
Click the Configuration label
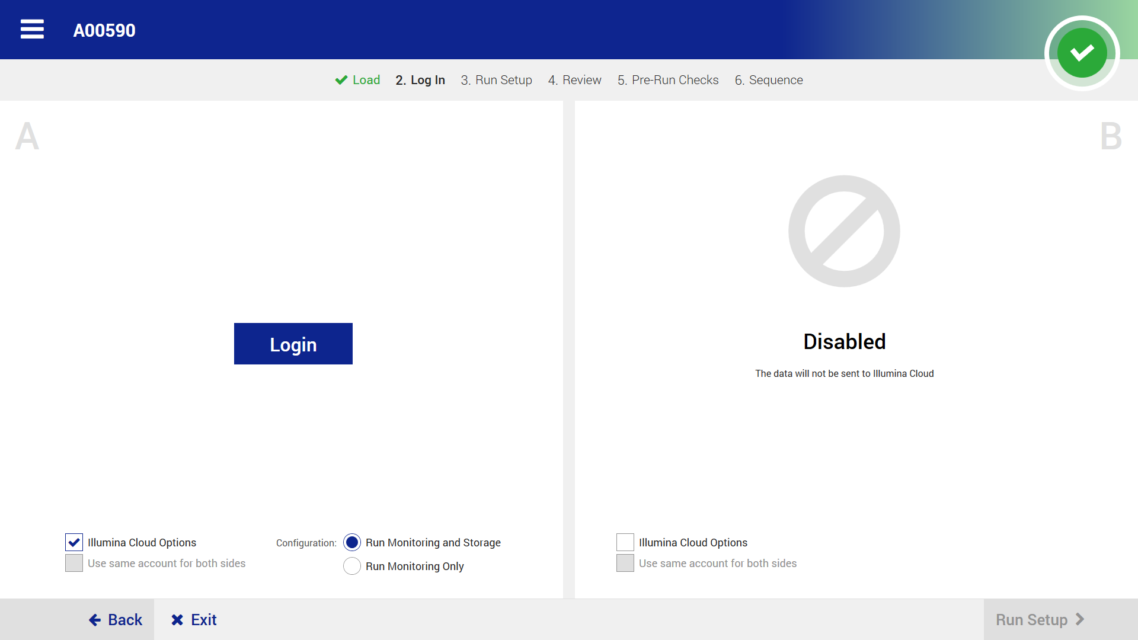click(x=306, y=543)
